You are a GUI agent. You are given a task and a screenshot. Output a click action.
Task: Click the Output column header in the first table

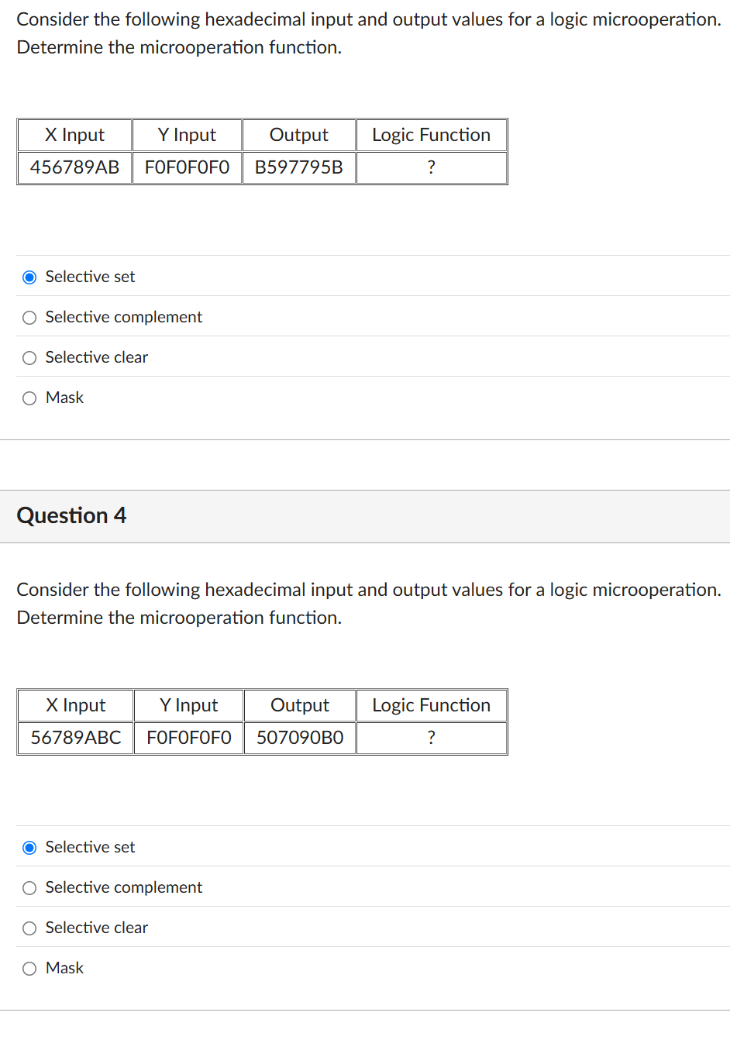pyautogui.click(x=298, y=135)
